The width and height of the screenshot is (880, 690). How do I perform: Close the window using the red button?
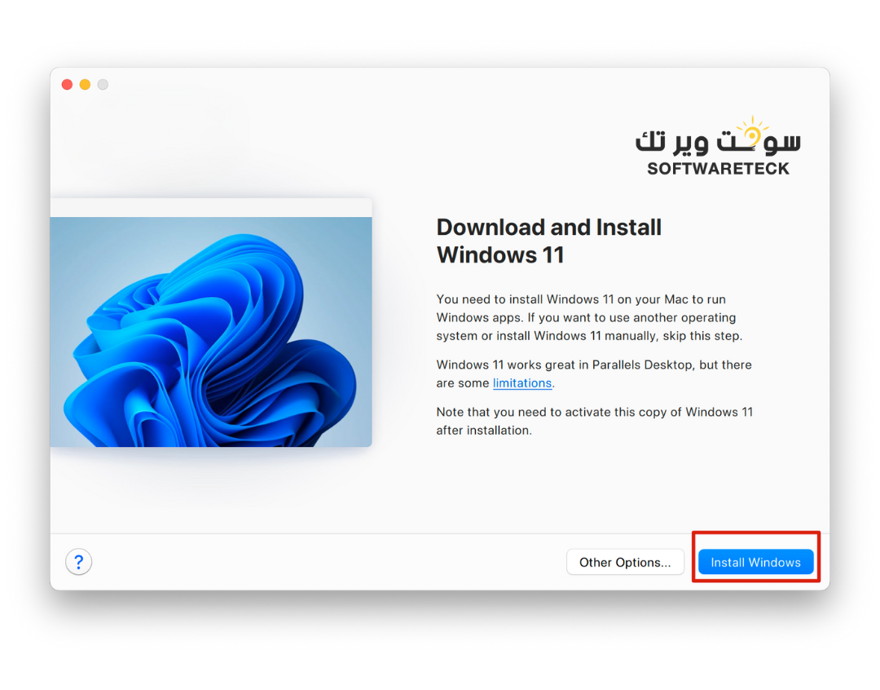(x=67, y=85)
